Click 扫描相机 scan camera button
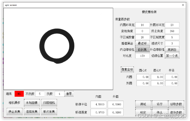Screen dimensions: 190x121 pyautogui.click(x=49, y=103)
